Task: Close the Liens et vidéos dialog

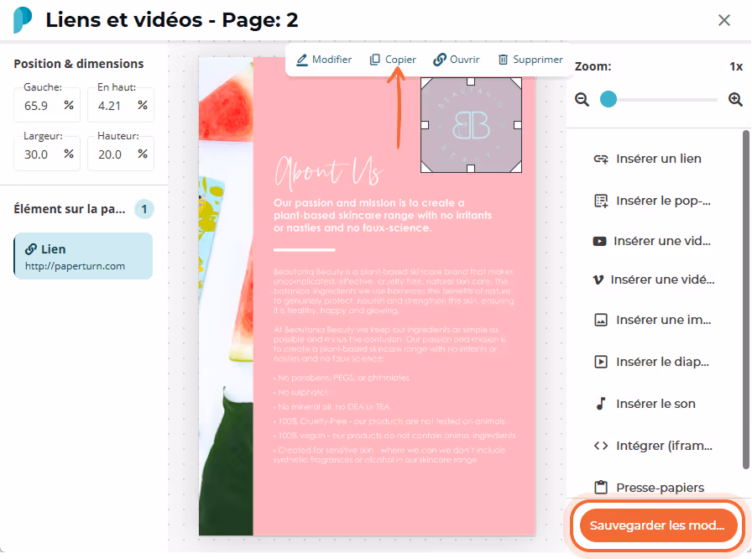Action: 724,20
